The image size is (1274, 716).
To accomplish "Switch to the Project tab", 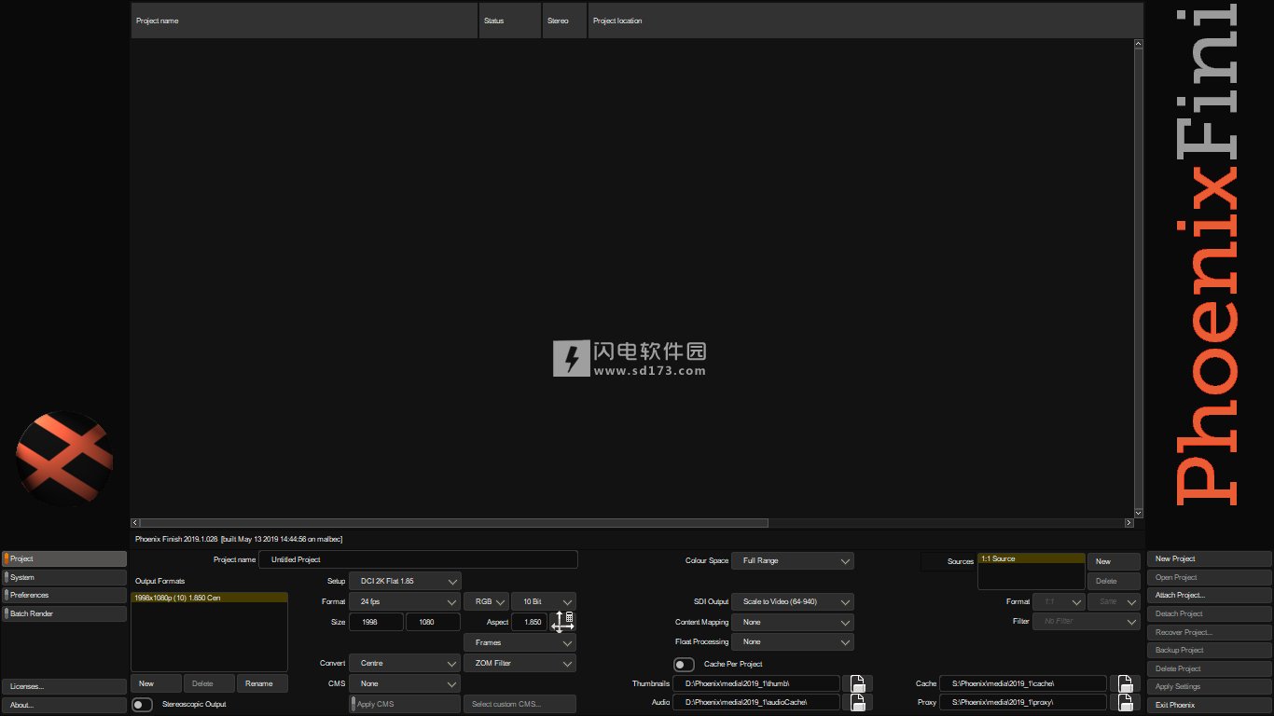I will [64, 558].
